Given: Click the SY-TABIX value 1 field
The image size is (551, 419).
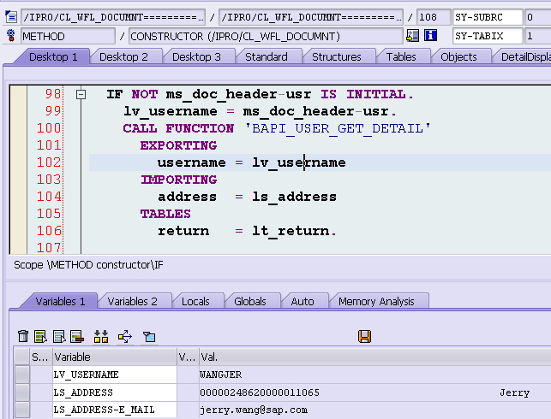Looking at the screenshot, I should (537, 36).
